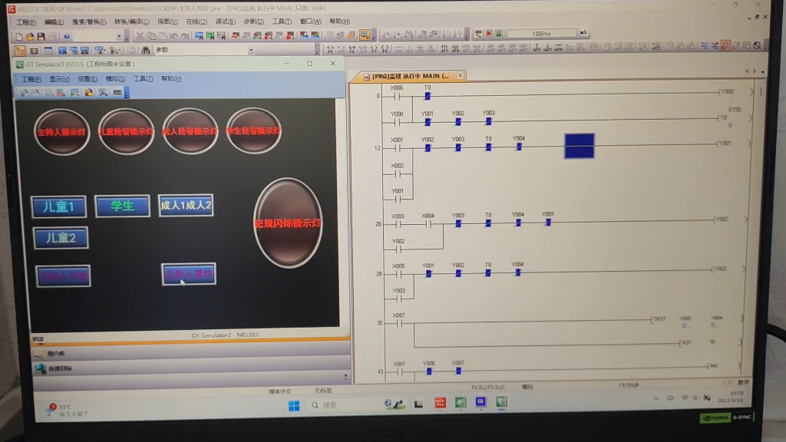Toggle the 学生 button in simulator

[x=122, y=206]
